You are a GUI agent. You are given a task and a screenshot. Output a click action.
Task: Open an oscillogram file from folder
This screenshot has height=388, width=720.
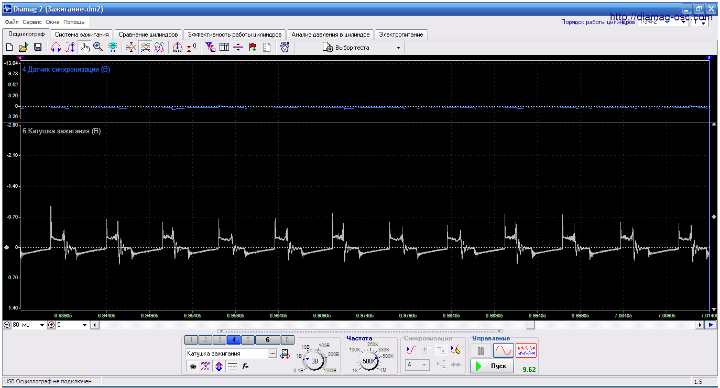pyautogui.click(x=23, y=48)
